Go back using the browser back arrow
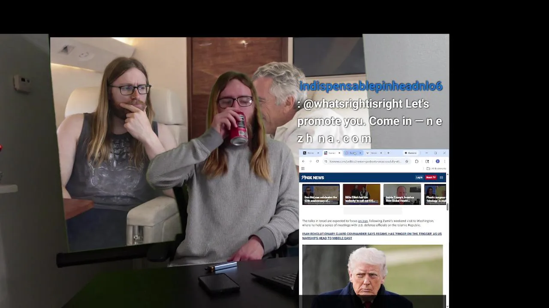549x308 pixels. [303, 161]
